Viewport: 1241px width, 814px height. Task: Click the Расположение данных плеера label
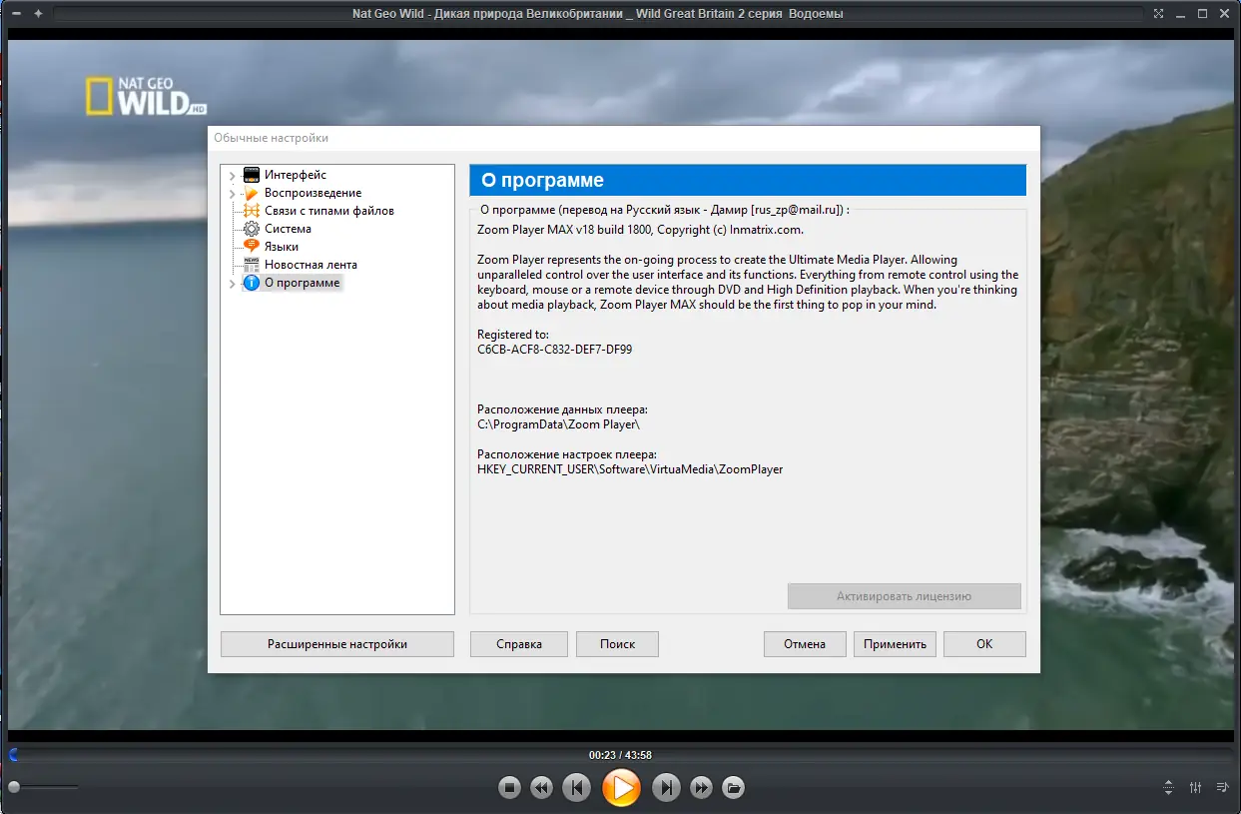(x=562, y=409)
